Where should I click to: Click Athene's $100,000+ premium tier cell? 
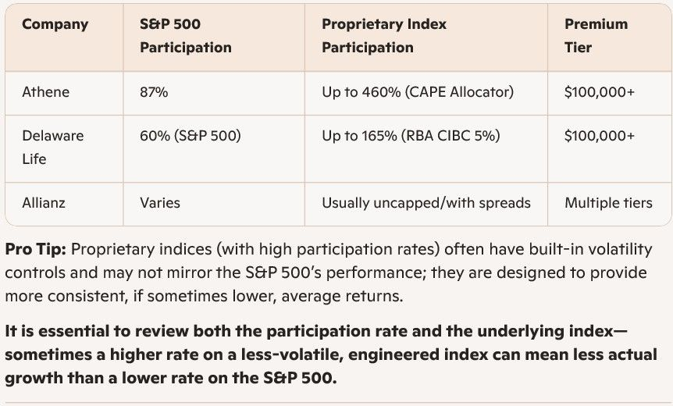(599, 92)
